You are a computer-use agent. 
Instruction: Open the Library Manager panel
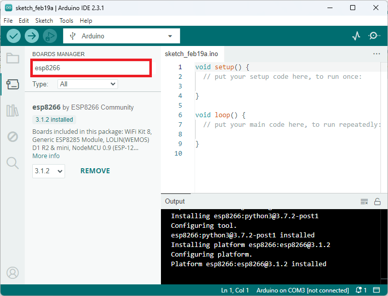13,111
